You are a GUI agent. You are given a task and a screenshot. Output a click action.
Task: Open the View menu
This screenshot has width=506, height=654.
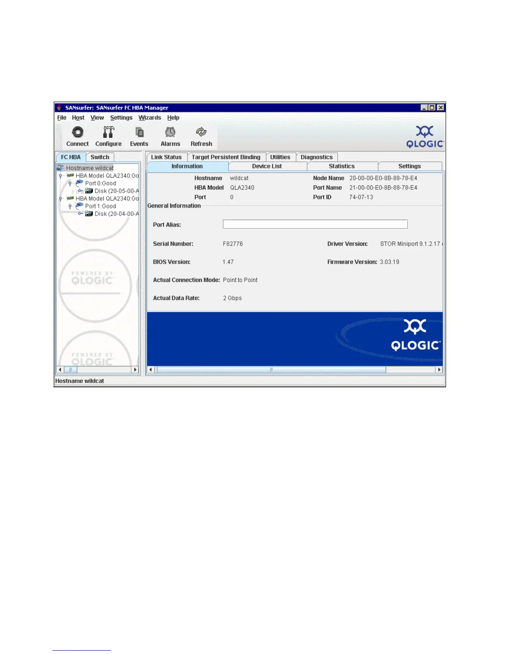pyautogui.click(x=97, y=118)
